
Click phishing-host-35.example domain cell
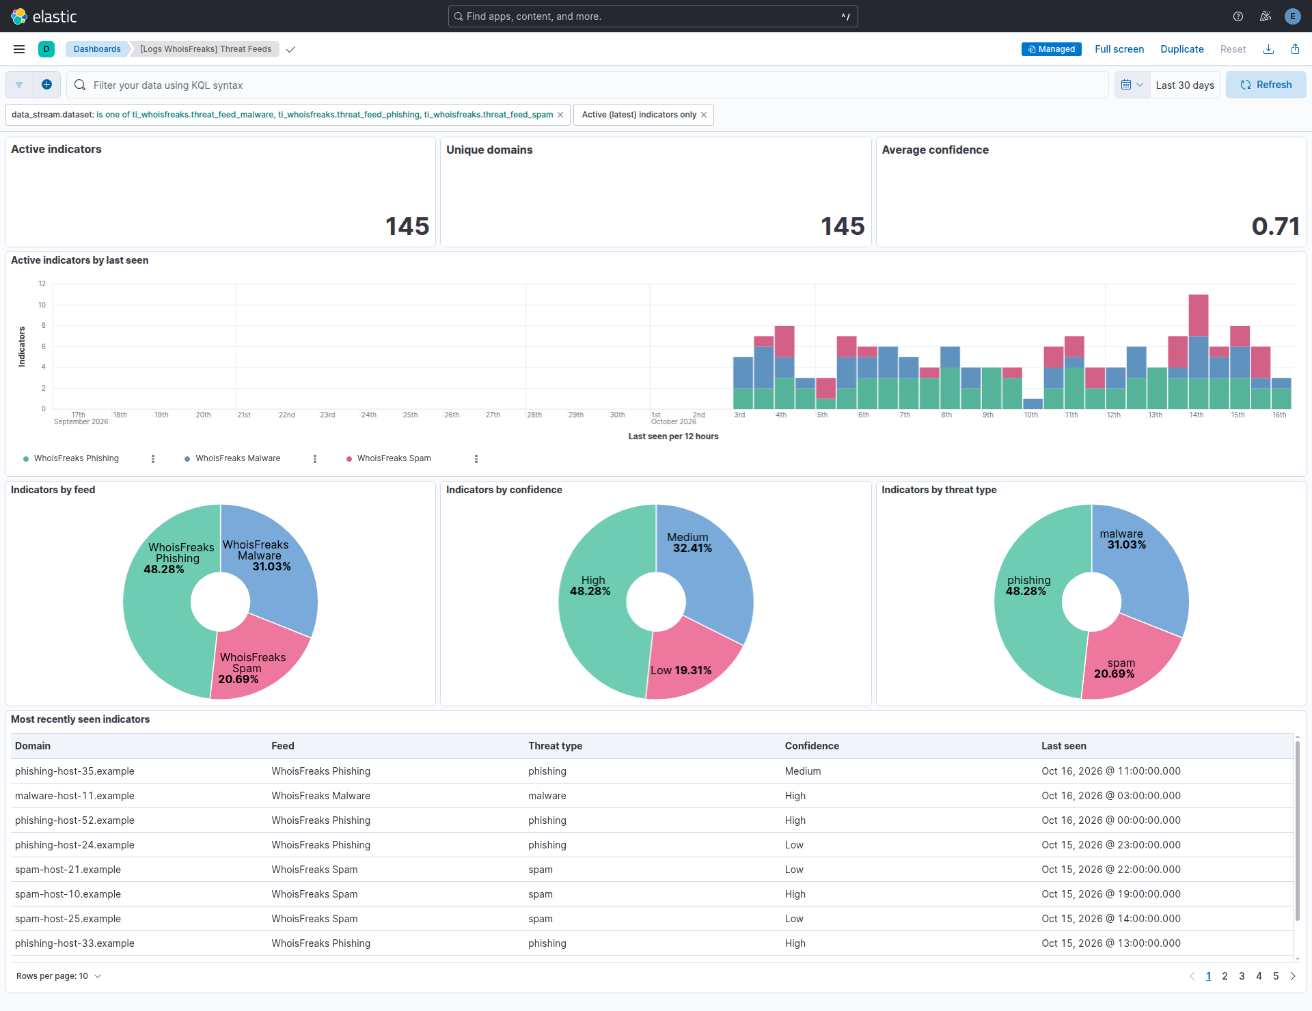74,771
